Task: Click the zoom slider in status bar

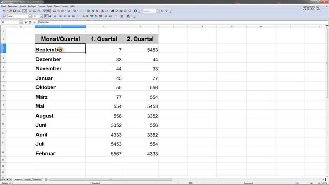Action: click(x=312, y=183)
